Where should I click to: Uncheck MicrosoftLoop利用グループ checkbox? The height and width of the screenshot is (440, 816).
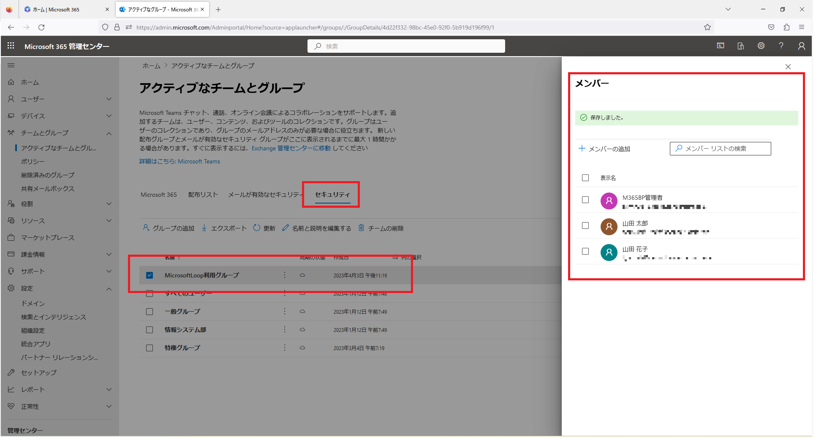150,275
